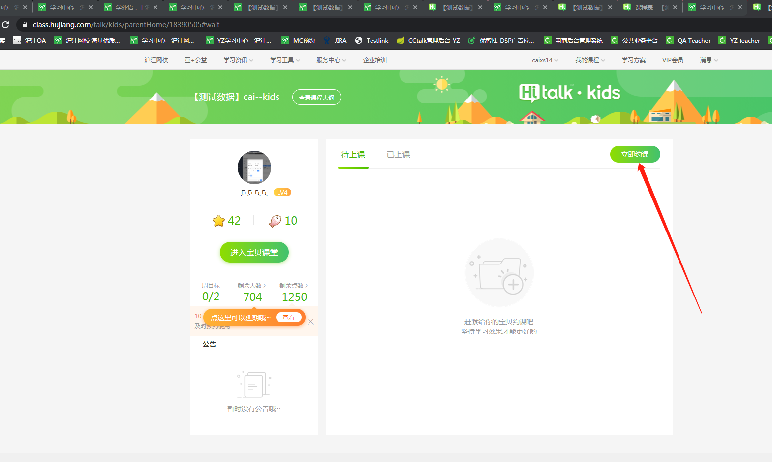Select the 待上课 tab

pos(353,155)
